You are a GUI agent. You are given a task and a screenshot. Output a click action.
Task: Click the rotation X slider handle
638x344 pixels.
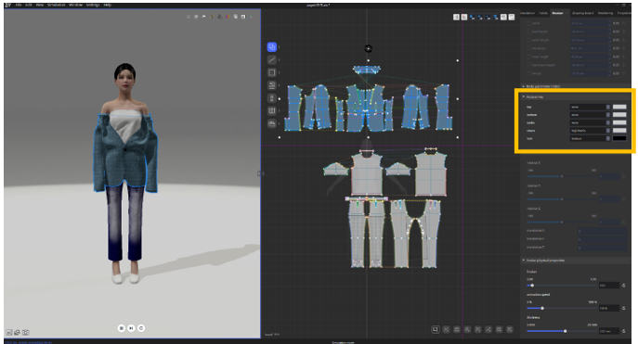[562, 176]
